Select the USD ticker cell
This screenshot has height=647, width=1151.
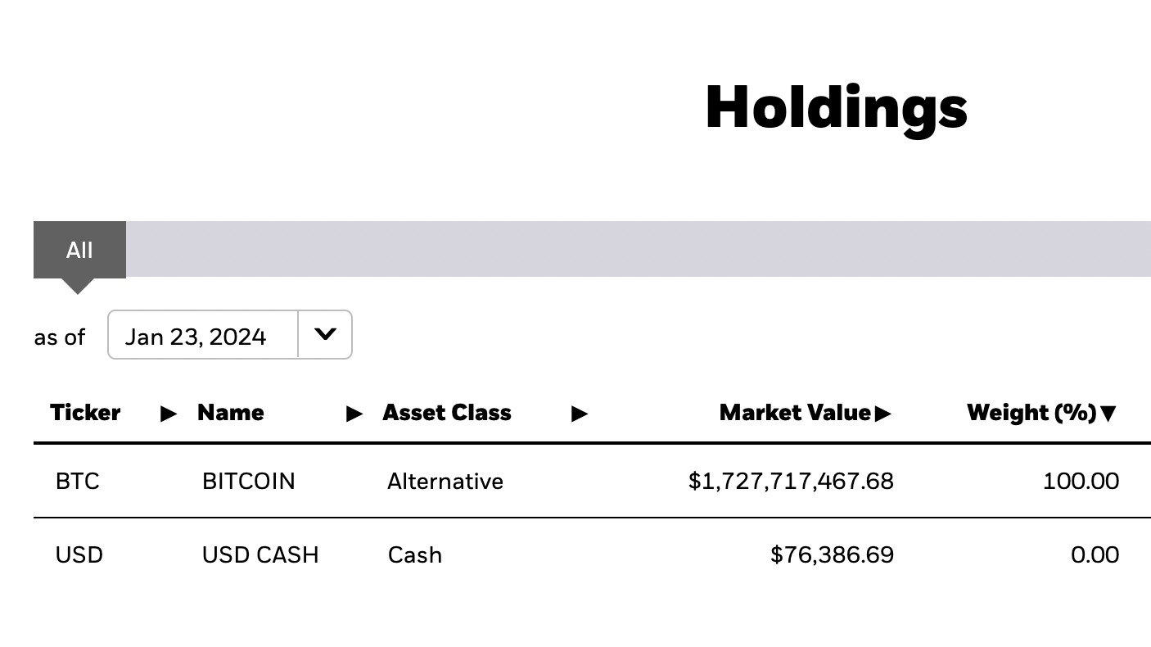79,554
